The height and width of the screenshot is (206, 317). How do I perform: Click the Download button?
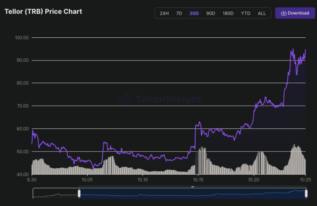click(295, 13)
